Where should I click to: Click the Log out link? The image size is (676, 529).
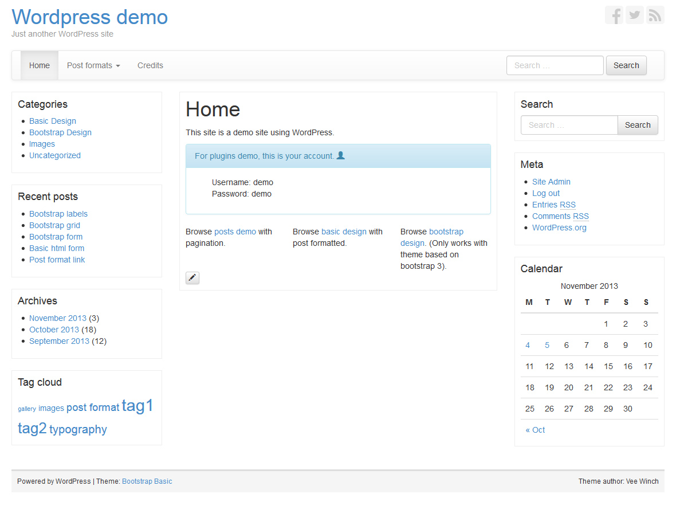(x=546, y=193)
